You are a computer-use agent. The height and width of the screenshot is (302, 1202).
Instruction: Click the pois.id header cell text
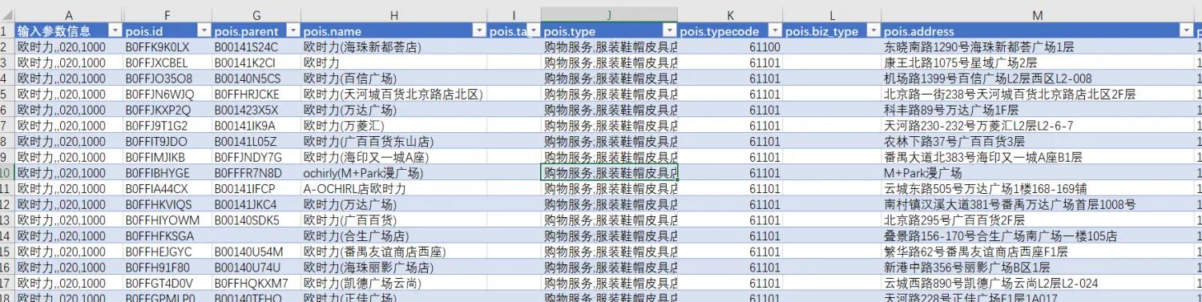pos(144,31)
